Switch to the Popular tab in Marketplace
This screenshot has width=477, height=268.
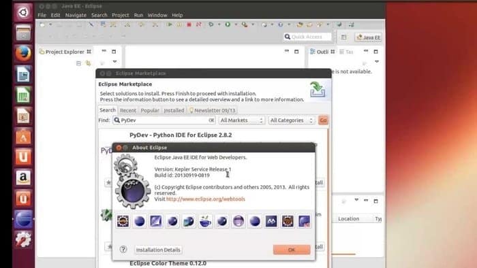(x=150, y=110)
